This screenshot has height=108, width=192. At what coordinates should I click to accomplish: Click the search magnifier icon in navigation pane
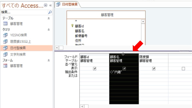[50, 12]
